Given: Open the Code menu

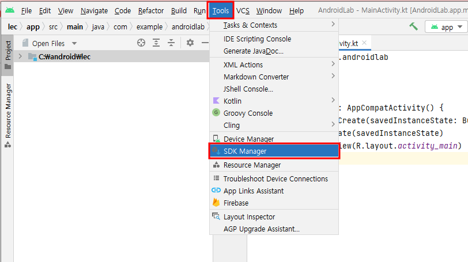Looking at the screenshot, I should 123,11.
